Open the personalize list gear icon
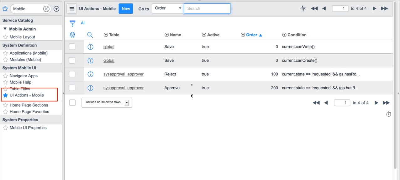This screenshot has height=180, width=400. (72, 35)
